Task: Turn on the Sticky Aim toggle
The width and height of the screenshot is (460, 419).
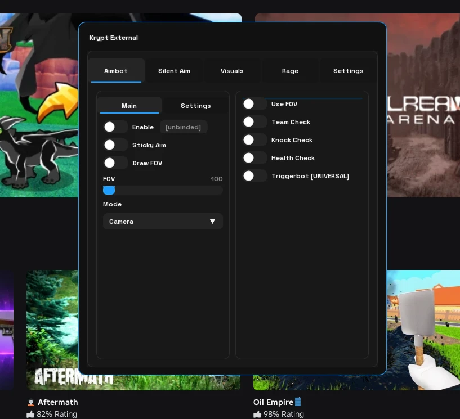Action: point(115,145)
